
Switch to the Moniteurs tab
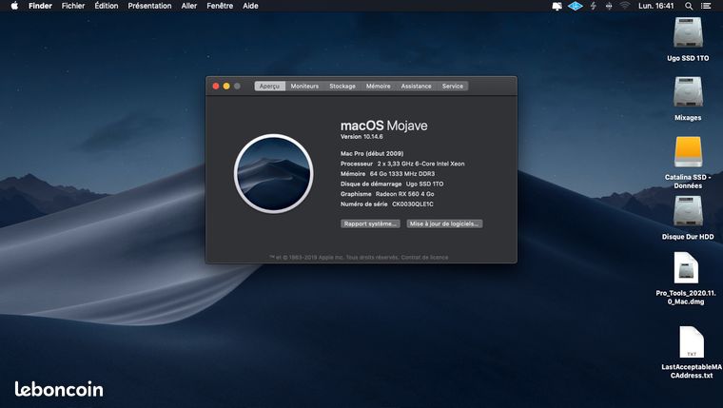click(304, 87)
